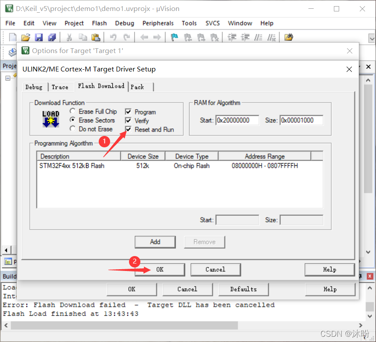
Task: Toggle the Verify checkbox
Action: (x=128, y=120)
